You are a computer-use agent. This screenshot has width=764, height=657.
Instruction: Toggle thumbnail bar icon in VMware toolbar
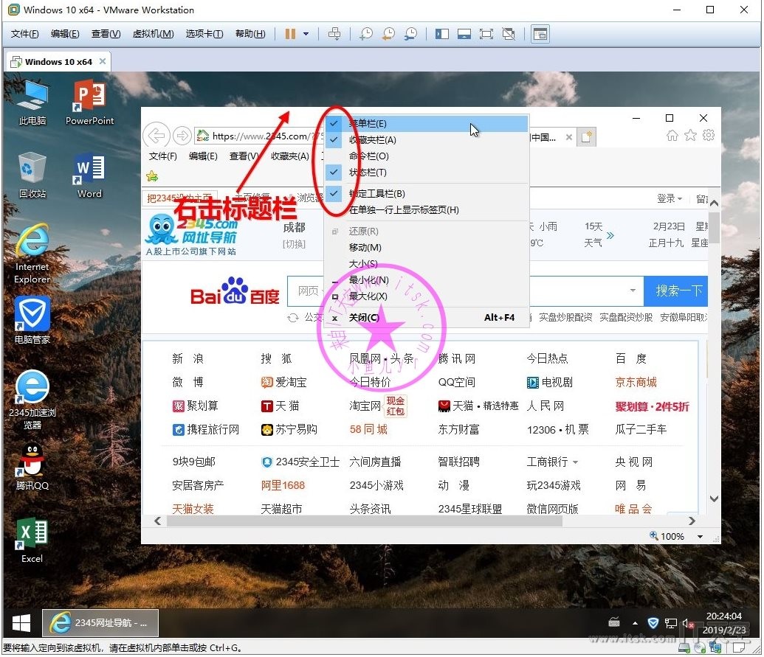[464, 34]
